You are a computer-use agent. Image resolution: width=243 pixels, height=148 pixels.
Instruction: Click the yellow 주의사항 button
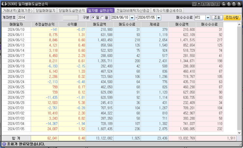232,18
